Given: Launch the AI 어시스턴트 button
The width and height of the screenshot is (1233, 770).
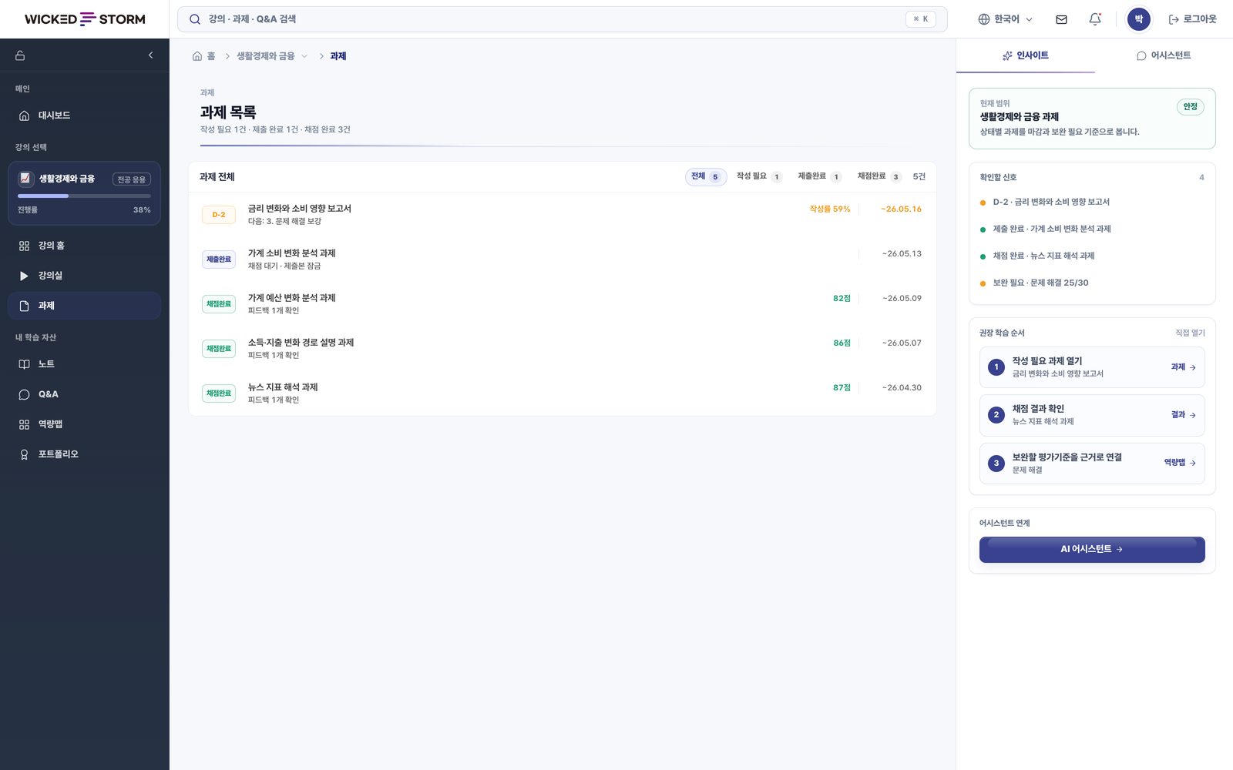Looking at the screenshot, I should [1092, 550].
